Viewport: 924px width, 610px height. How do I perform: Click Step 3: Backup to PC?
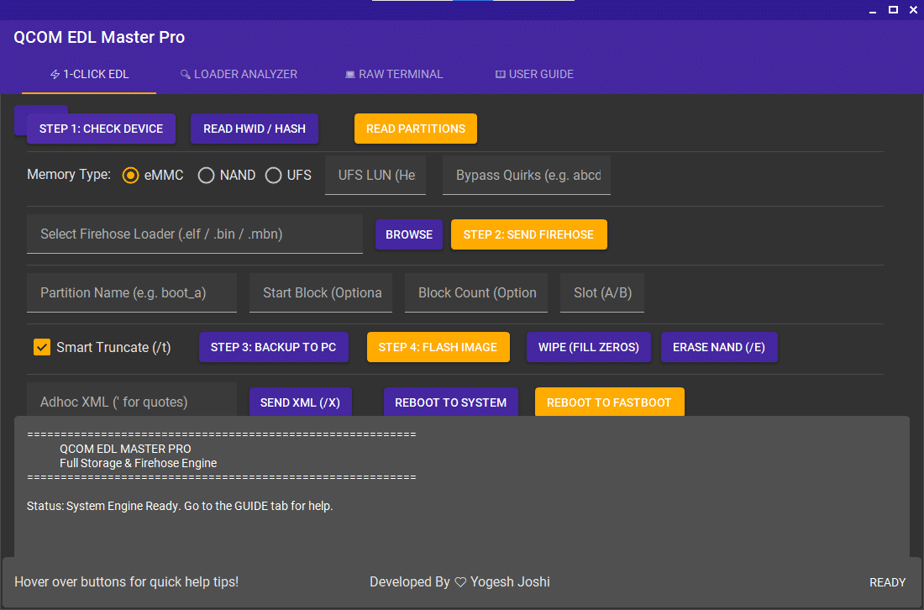coord(273,347)
